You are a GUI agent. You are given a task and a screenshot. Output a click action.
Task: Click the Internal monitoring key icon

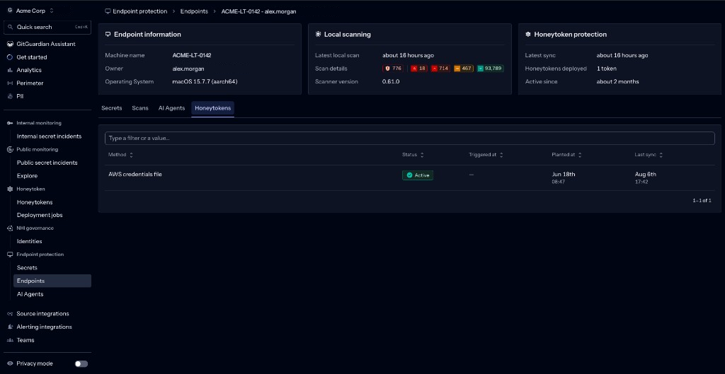(10, 123)
